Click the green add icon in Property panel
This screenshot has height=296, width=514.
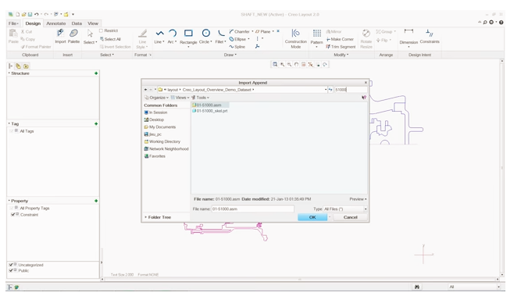[96, 201]
